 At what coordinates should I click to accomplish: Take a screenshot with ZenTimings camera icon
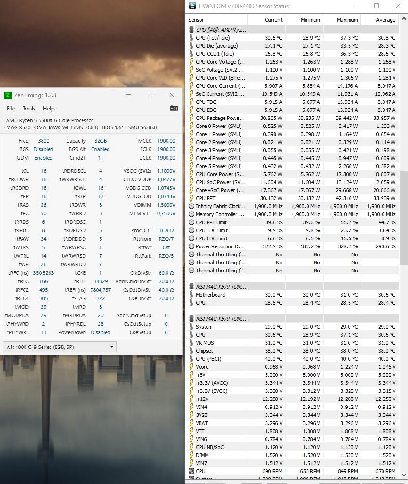coord(174,108)
